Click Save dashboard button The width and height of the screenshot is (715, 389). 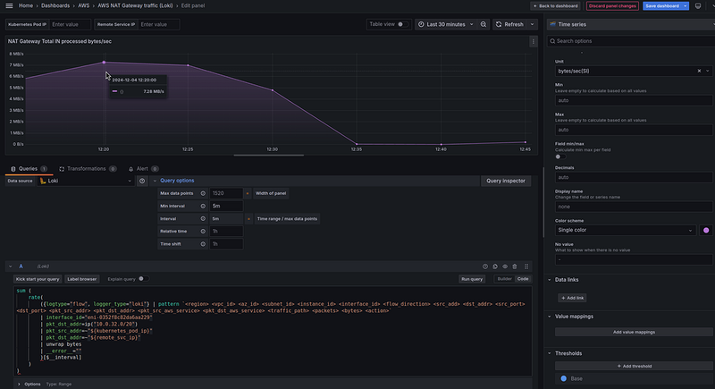point(662,6)
